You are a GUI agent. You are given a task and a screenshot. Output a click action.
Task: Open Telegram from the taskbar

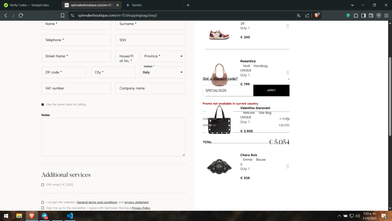point(45,216)
